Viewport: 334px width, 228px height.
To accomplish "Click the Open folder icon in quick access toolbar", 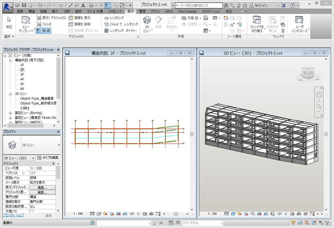I will tap(17, 5).
